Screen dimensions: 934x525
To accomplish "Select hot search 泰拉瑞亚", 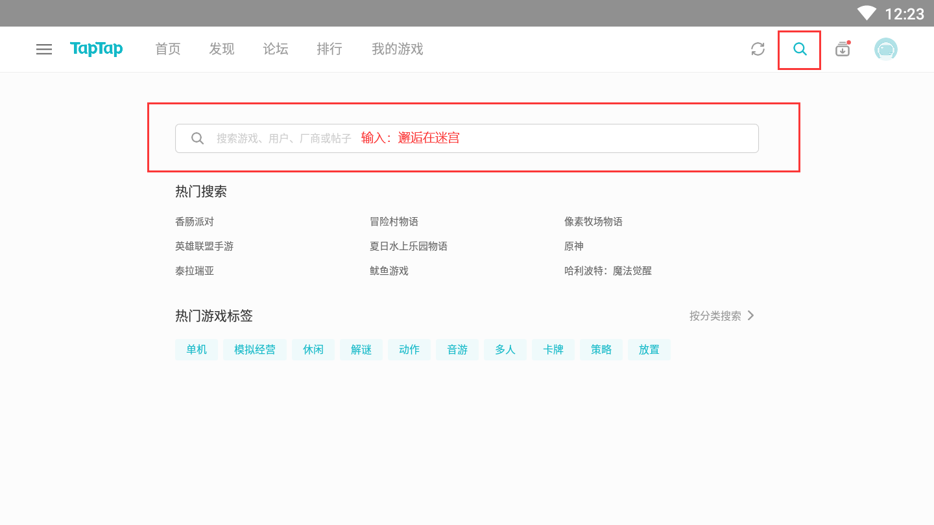I will (x=195, y=271).
